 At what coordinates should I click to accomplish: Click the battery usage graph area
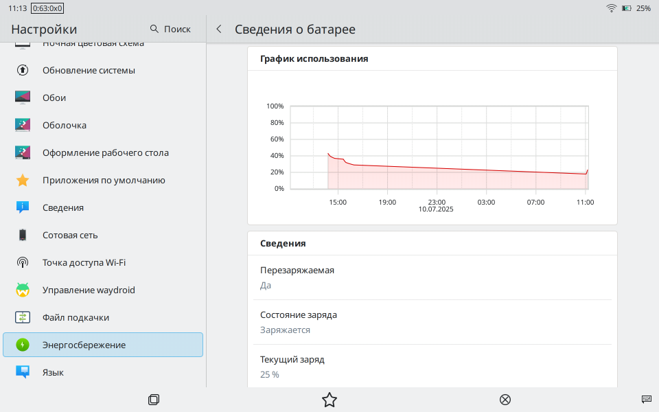coord(438,151)
